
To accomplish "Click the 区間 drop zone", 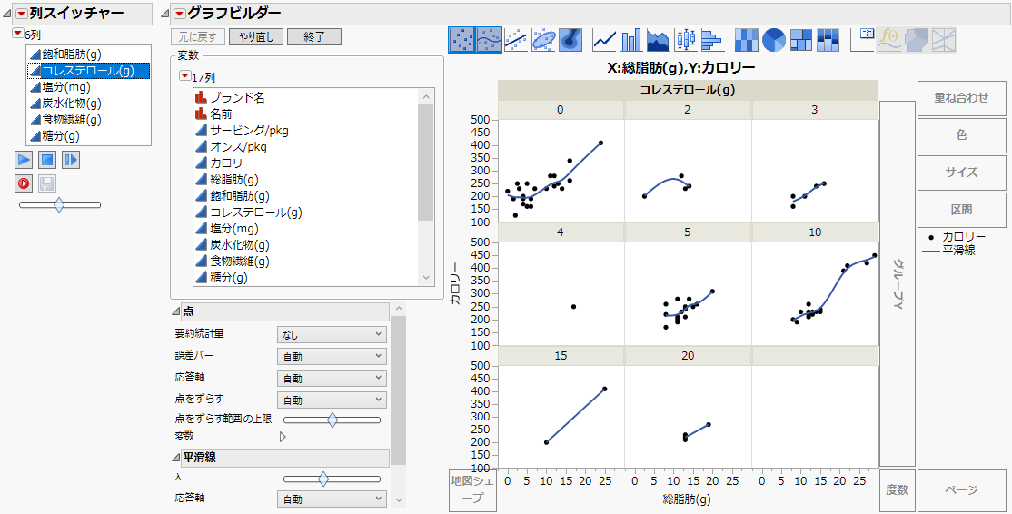I will point(962,210).
